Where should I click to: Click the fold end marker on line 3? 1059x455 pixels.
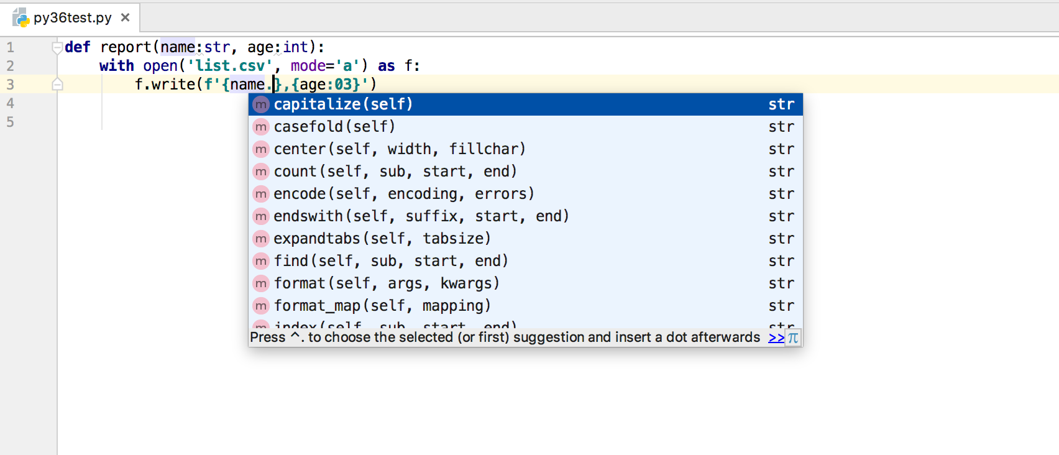tap(57, 85)
